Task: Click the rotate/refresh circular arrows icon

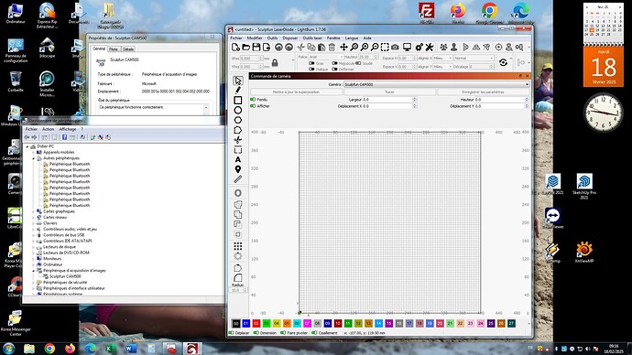Action: (x=503, y=62)
